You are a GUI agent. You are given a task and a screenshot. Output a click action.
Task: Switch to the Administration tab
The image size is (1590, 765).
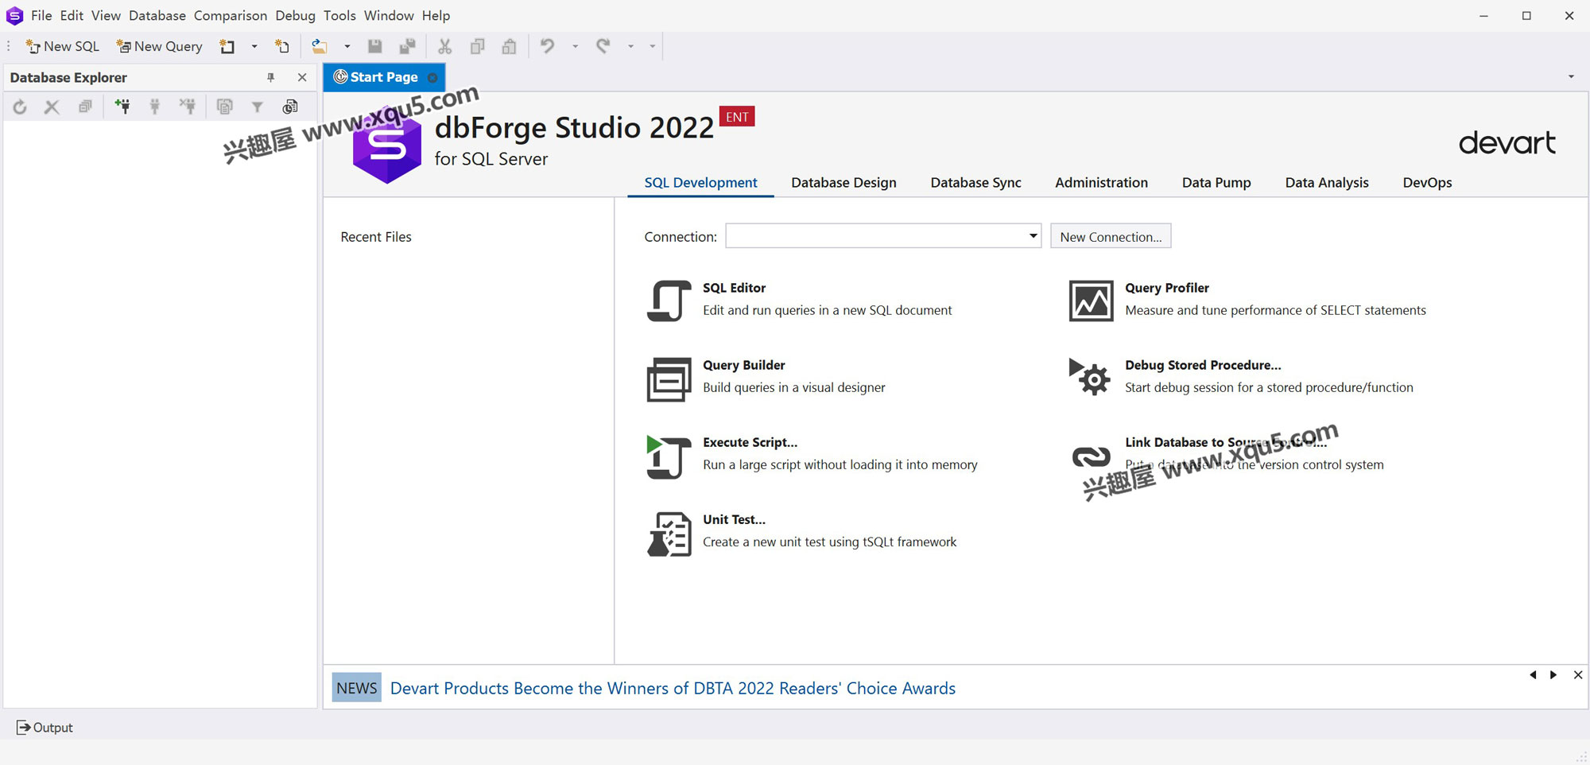(1101, 183)
